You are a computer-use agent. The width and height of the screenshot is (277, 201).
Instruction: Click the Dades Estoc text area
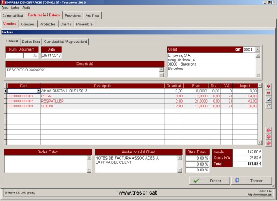click(46, 164)
